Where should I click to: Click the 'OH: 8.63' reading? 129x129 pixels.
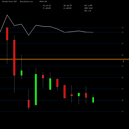pyautogui.click(x=88, y=8)
